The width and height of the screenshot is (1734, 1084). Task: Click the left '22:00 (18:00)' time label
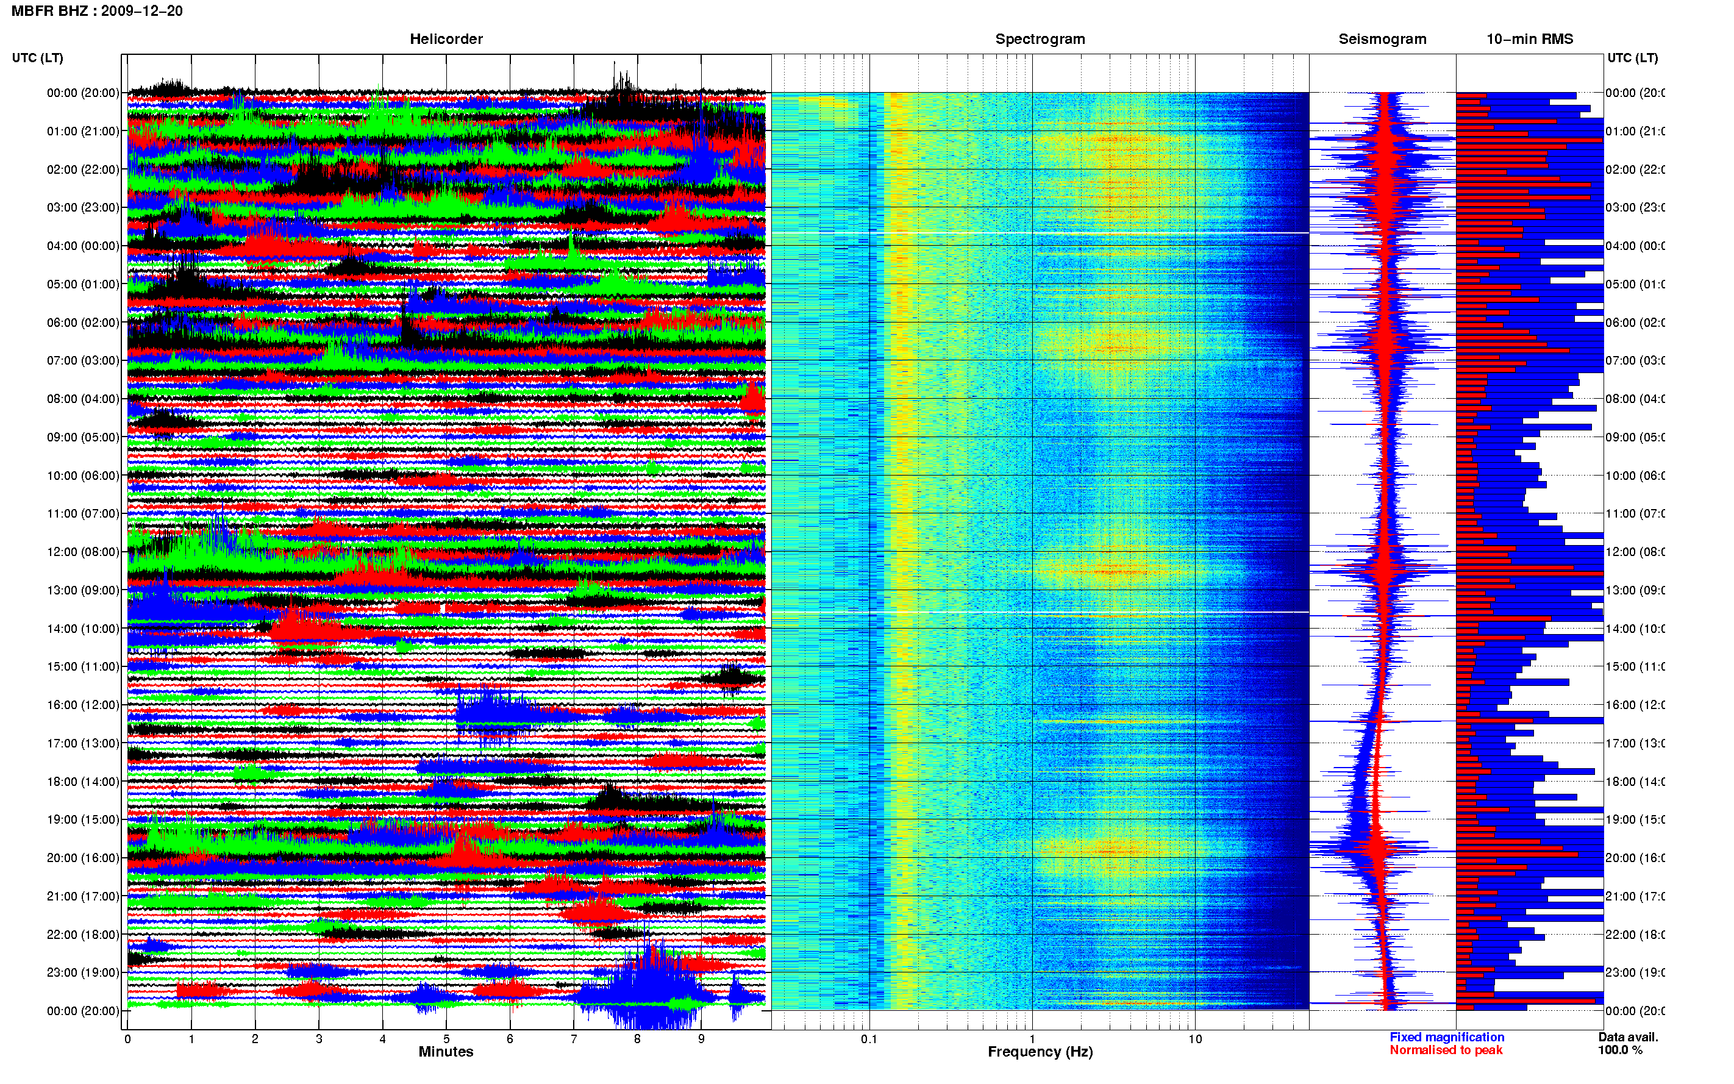click(x=83, y=935)
